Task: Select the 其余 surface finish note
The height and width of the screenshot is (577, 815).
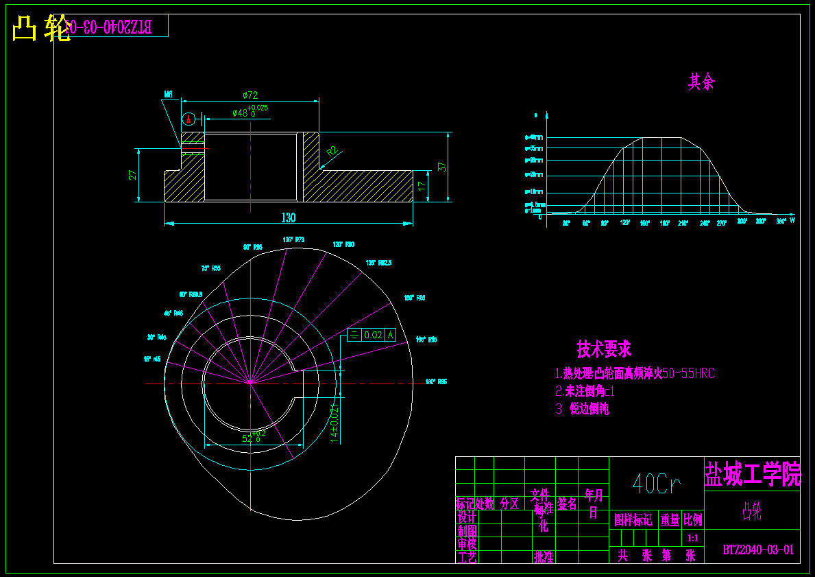Action: [x=702, y=82]
